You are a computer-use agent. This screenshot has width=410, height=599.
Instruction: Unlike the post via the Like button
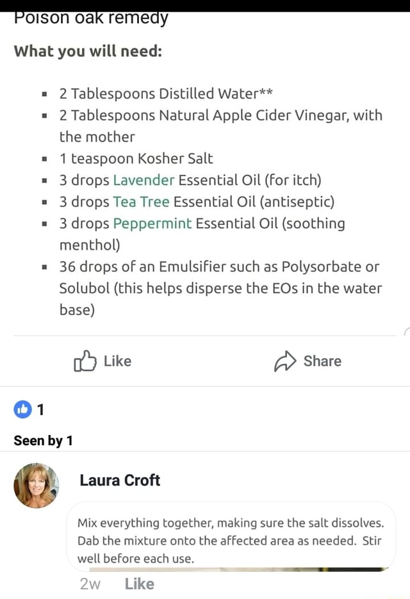pos(102,361)
